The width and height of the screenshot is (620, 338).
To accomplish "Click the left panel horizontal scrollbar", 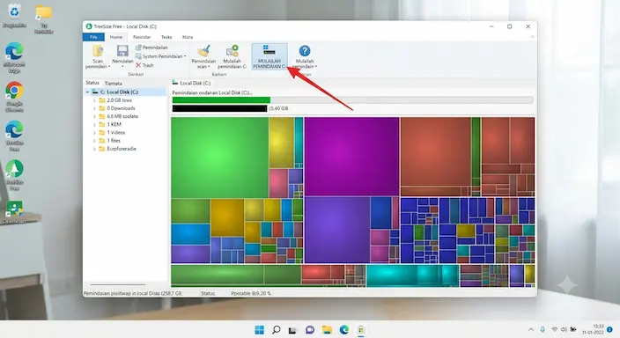I will (118, 284).
